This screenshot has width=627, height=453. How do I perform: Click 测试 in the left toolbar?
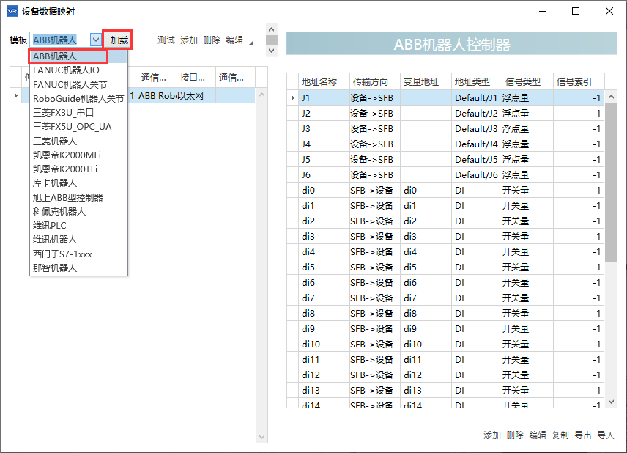point(166,40)
